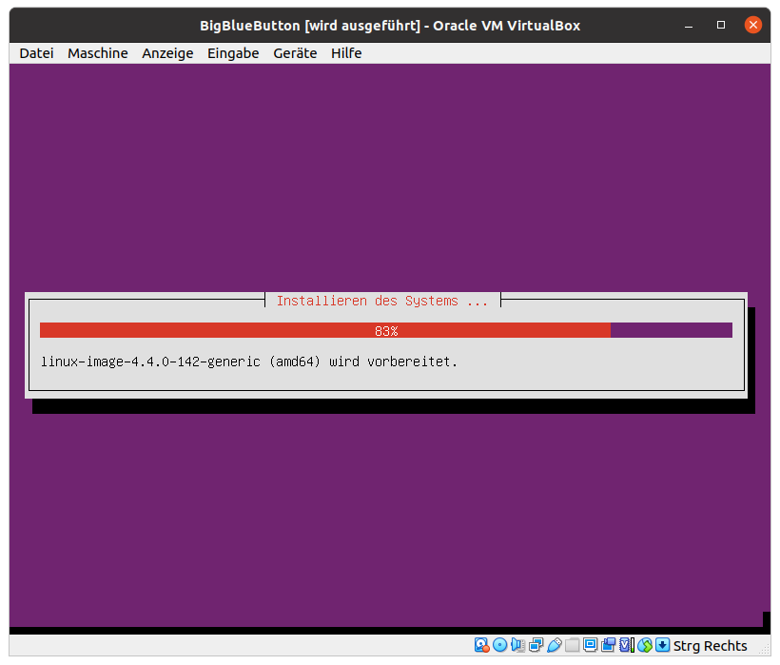Viewport: 780px width, 665px height.
Task: Open the Eingabe menu
Action: pyautogui.click(x=233, y=53)
